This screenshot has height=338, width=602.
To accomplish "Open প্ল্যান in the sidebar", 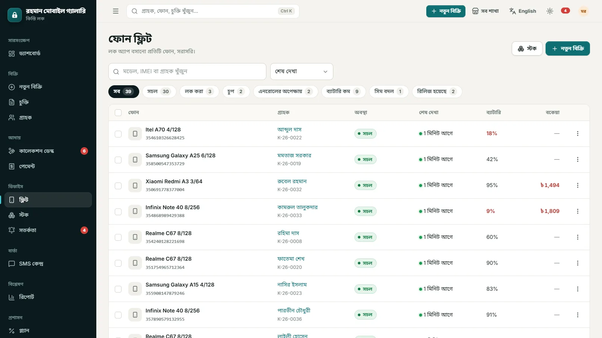I will click(x=48, y=331).
